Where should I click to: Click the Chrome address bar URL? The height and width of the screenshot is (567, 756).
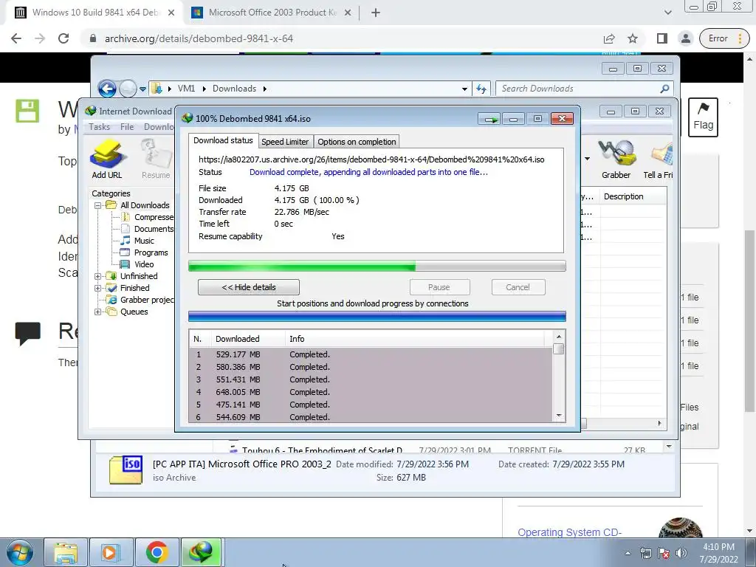pyautogui.click(x=199, y=38)
